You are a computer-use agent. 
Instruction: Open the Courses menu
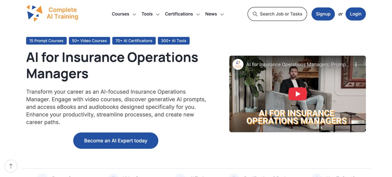coord(120,14)
